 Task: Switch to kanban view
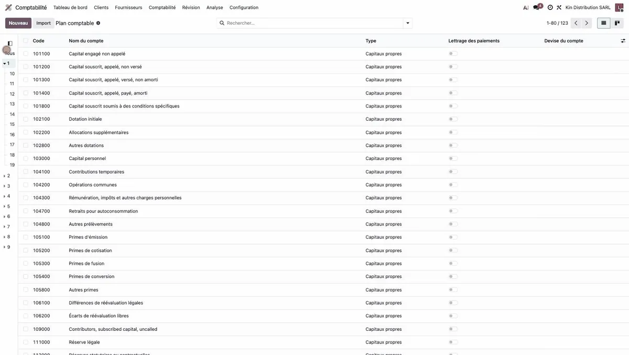pyautogui.click(x=617, y=23)
